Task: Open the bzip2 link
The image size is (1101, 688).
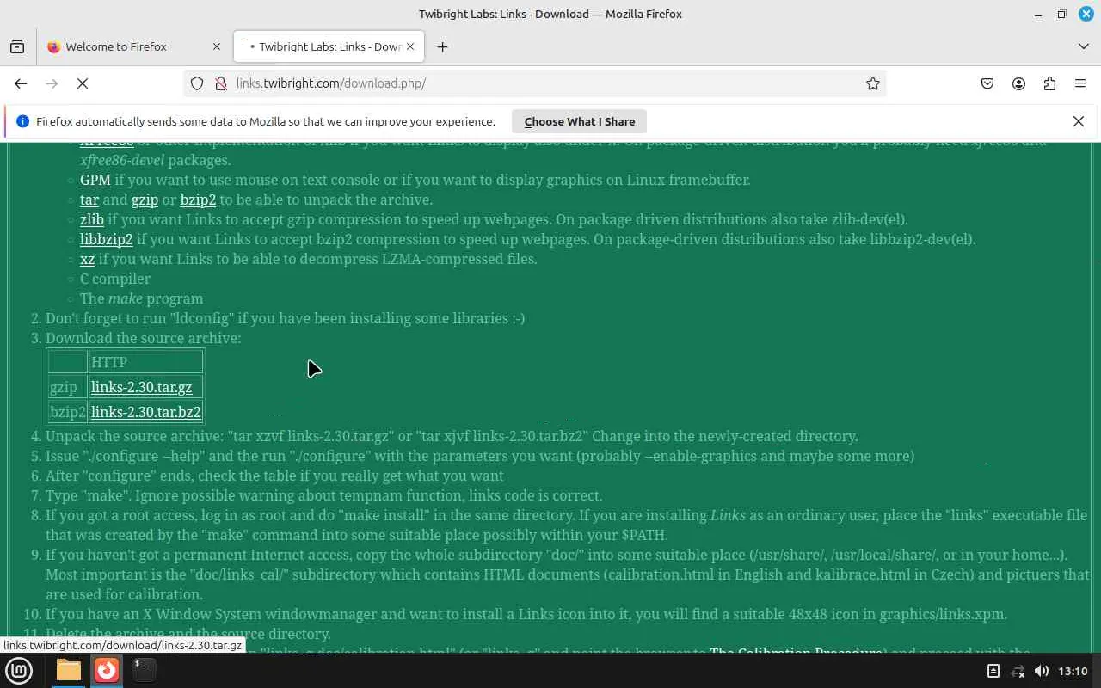Action: pyautogui.click(x=198, y=200)
